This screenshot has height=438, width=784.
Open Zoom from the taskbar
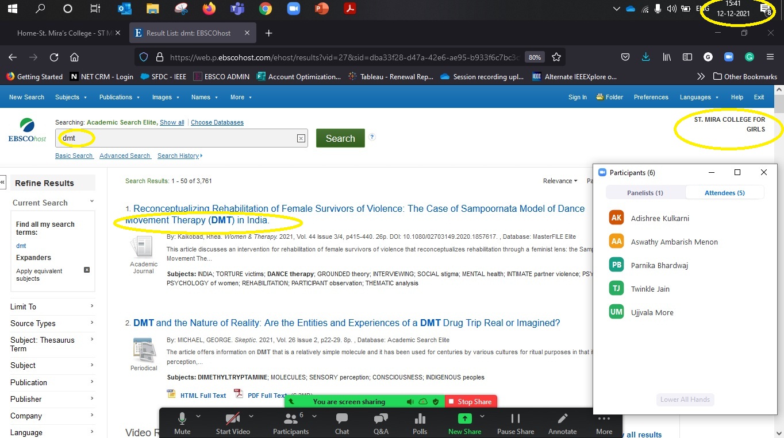click(293, 9)
